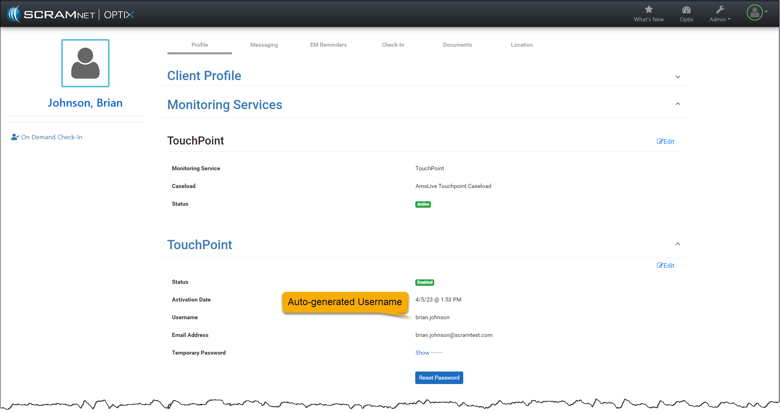Click the Johnson, Brian client name
781x413 pixels.
[x=85, y=103]
